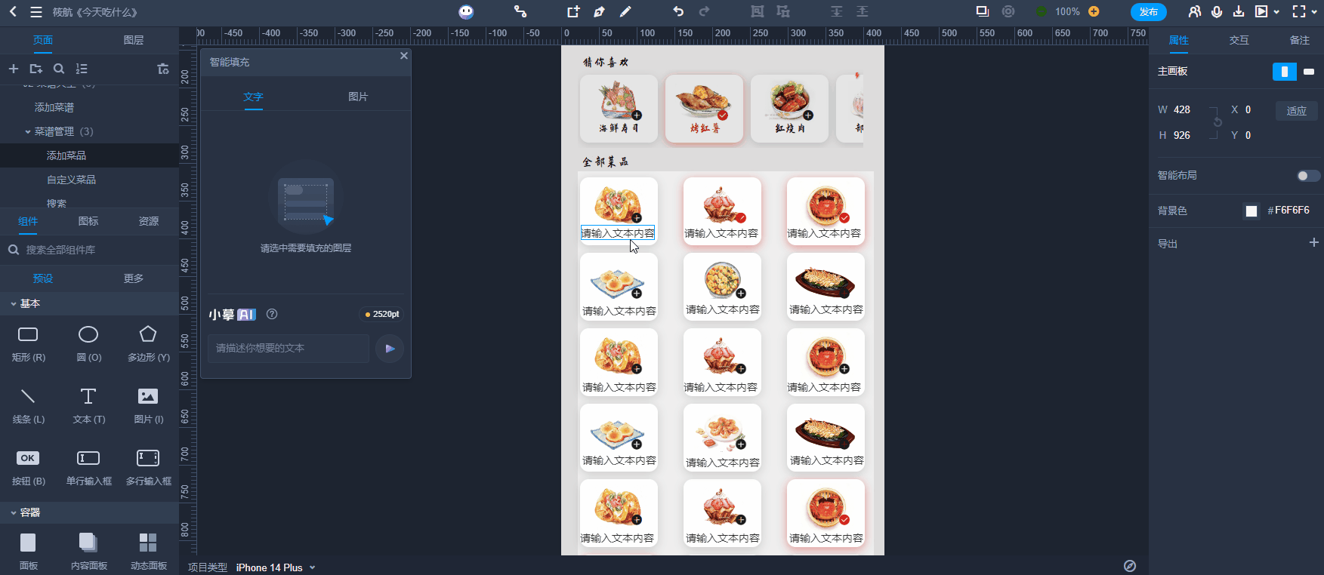Select the pencil drawing tool
The width and height of the screenshot is (1324, 575).
pyautogui.click(x=625, y=11)
